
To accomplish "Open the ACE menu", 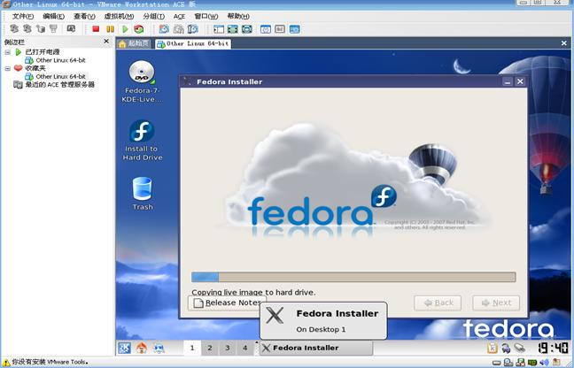I will (x=179, y=17).
